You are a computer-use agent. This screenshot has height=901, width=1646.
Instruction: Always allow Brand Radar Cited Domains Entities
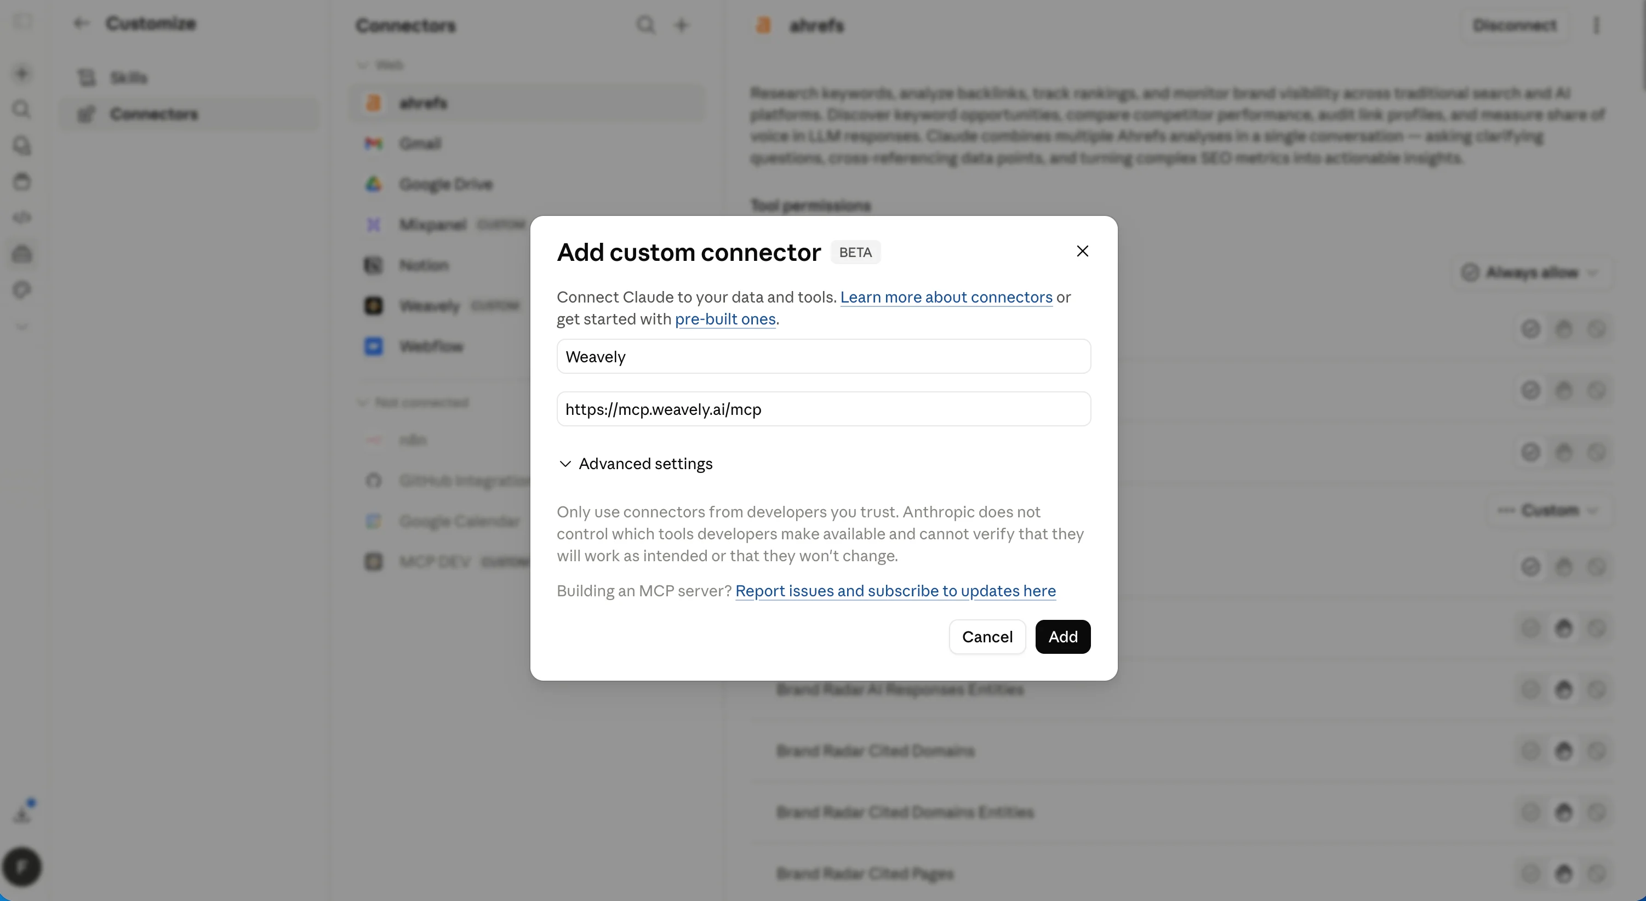click(1530, 812)
